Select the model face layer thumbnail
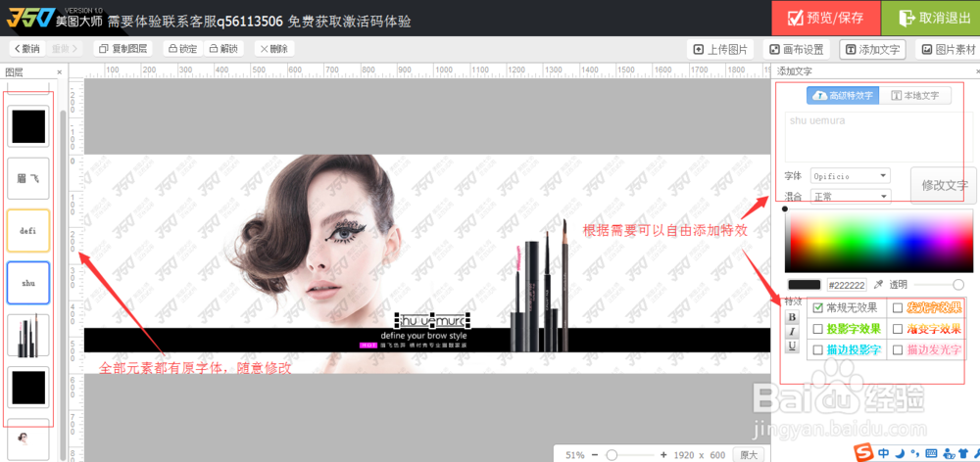Screen dimensions: 980x462 tap(28, 439)
